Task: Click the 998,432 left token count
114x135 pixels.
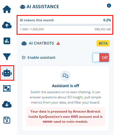Action: coord(103,29)
